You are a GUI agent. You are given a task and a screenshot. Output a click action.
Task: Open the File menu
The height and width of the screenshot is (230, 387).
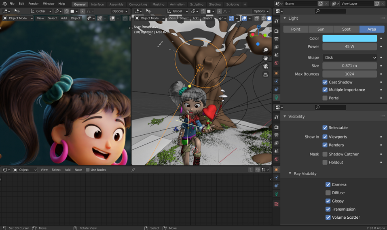point(12,4)
